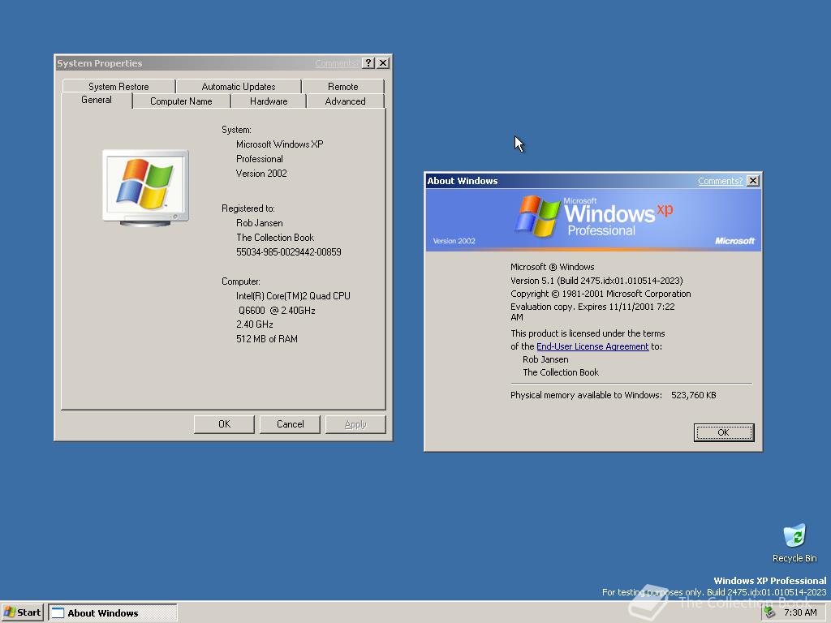Click 'The Collection Book' in About Windows
The height and width of the screenshot is (623, 831).
(x=561, y=372)
